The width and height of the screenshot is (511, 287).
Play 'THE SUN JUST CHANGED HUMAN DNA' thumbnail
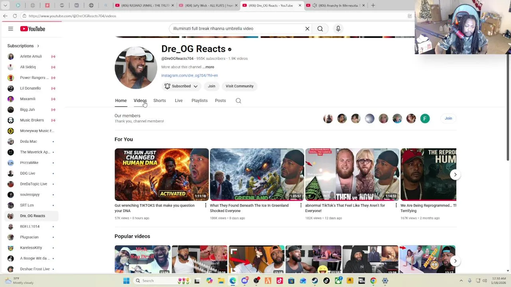pyautogui.click(x=162, y=175)
